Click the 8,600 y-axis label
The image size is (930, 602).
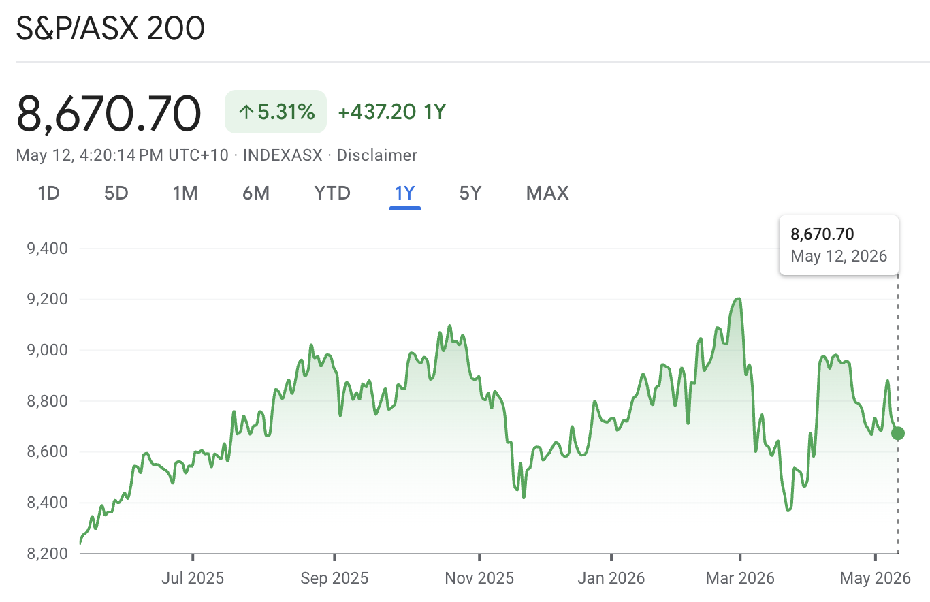pos(47,452)
